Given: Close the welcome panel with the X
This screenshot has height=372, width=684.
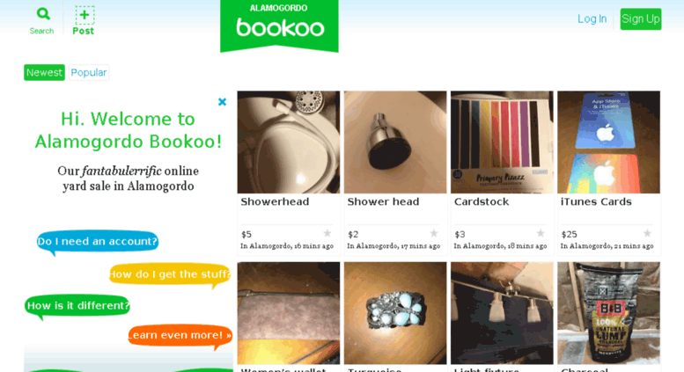Looking at the screenshot, I should 222,102.
